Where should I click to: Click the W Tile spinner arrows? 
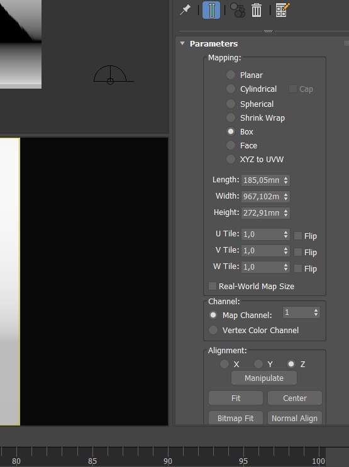click(x=286, y=267)
